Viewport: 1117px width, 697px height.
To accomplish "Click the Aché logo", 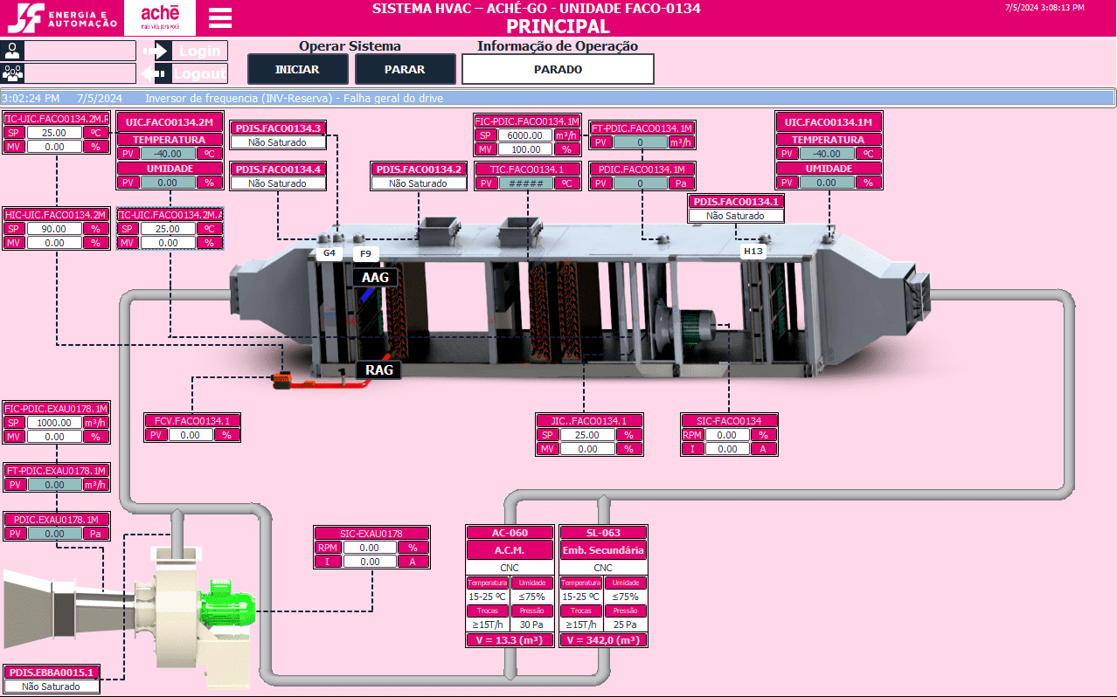I will [x=160, y=17].
